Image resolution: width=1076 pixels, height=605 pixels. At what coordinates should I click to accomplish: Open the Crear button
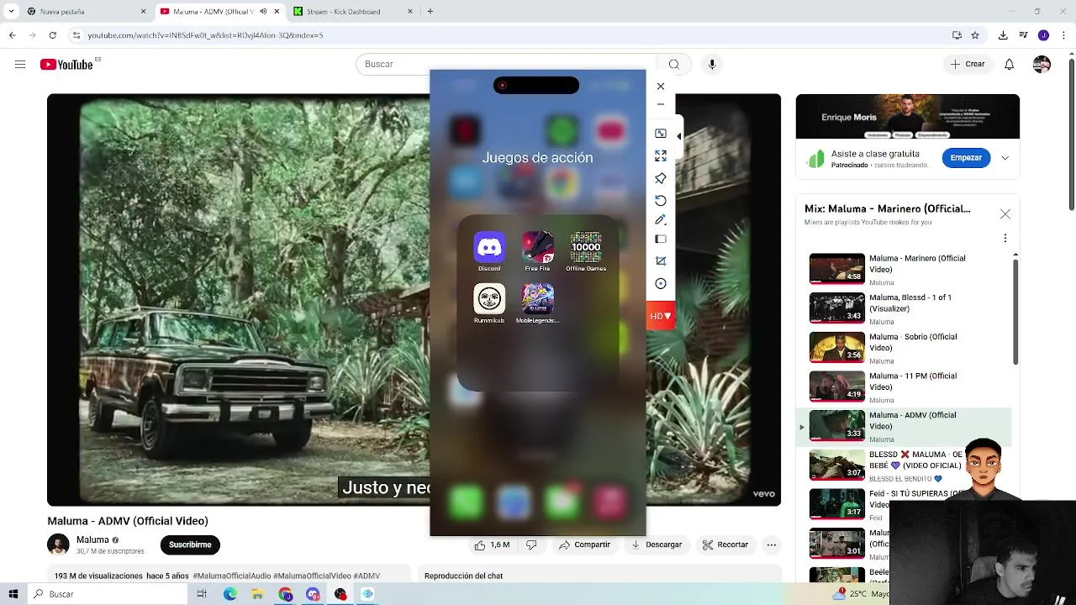point(968,64)
